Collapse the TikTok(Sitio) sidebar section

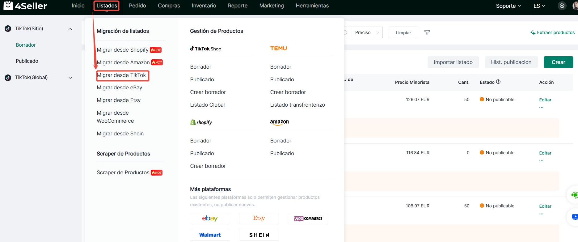[70, 29]
